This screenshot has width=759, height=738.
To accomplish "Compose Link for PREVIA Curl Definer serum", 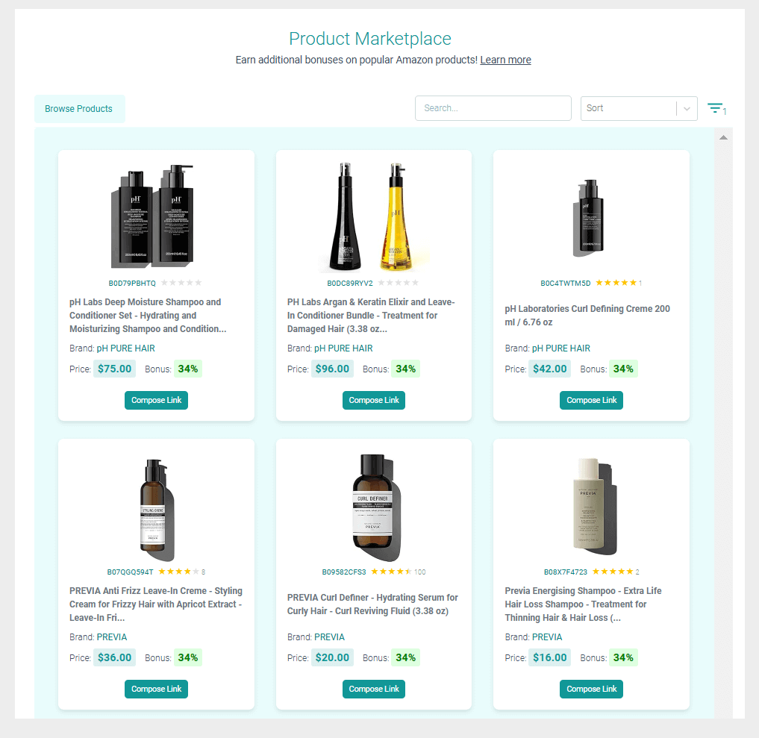I will pyautogui.click(x=374, y=689).
